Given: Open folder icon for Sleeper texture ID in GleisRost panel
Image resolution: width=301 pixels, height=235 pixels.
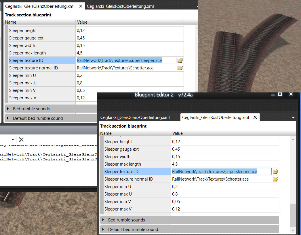Looking at the screenshot, I should 275,172.
